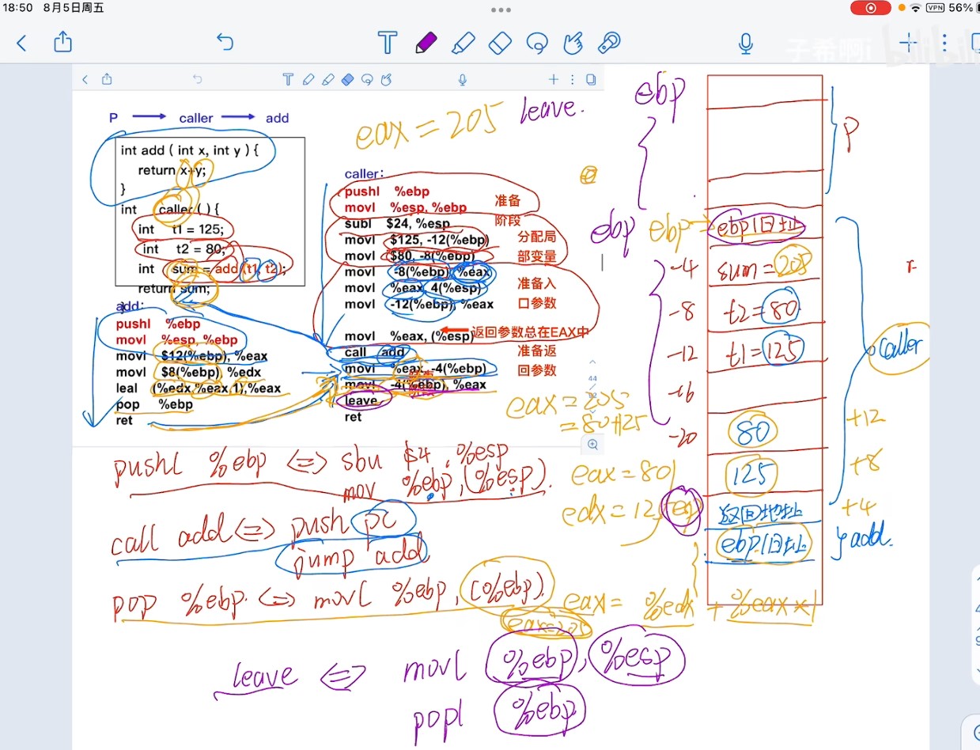Viewport: 980px width, 750px height.
Task: Open the multitasking dots at top center
Action: pyautogui.click(x=501, y=10)
